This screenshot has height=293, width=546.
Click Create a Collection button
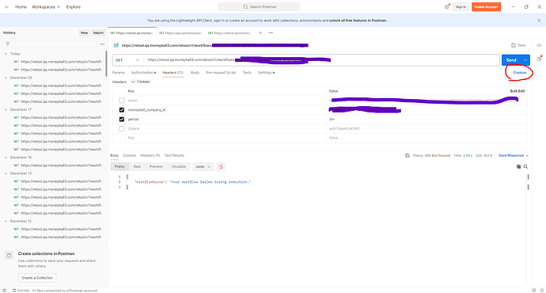click(x=37, y=278)
